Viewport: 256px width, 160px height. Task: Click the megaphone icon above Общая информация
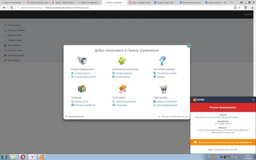click(82, 61)
